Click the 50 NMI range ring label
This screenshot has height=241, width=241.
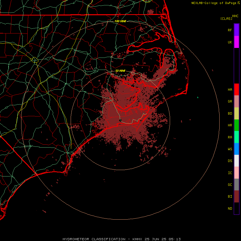click(120, 71)
